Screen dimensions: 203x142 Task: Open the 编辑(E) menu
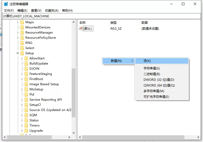tap(22, 11)
